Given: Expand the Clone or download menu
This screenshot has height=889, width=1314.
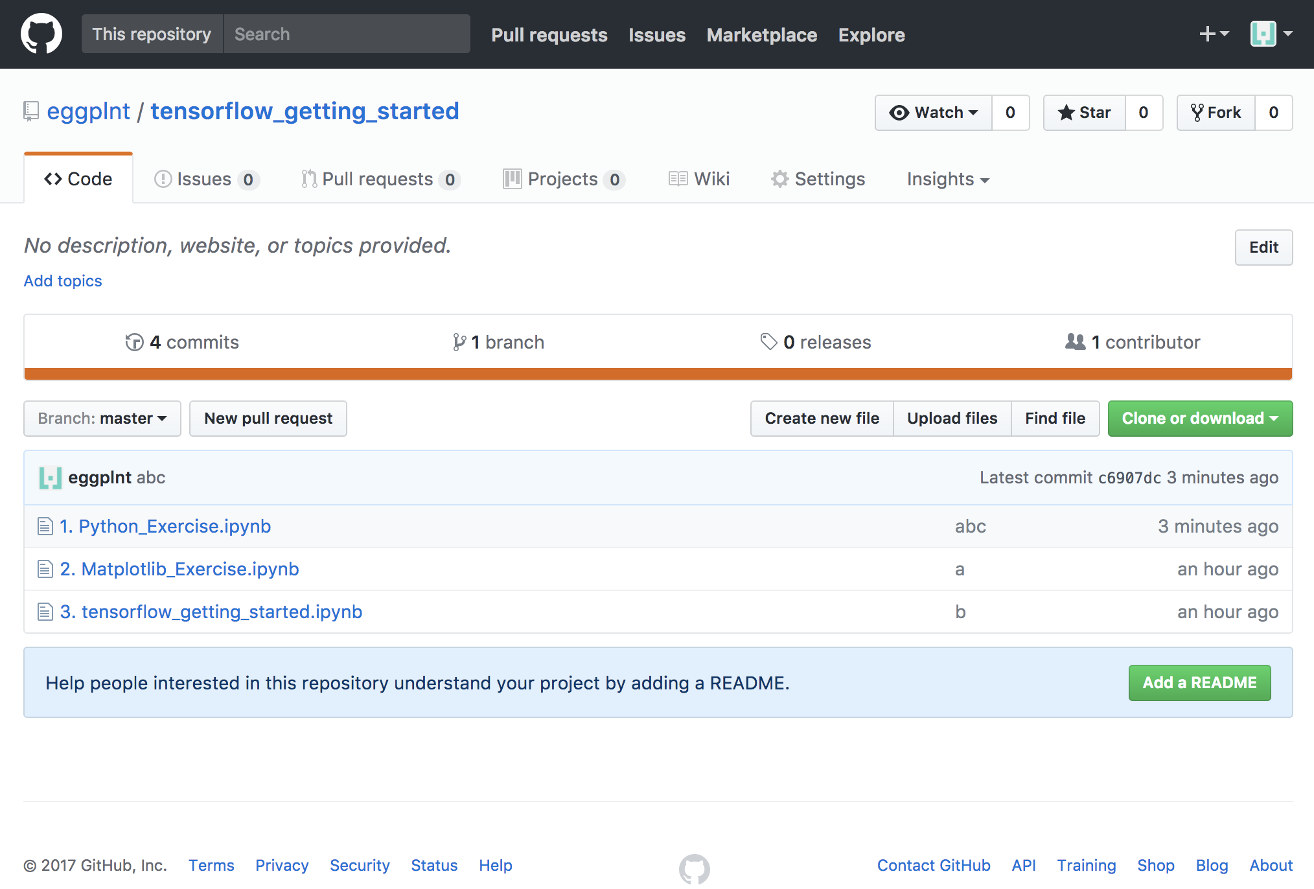Looking at the screenshot, I should [x=1200, y=419].
